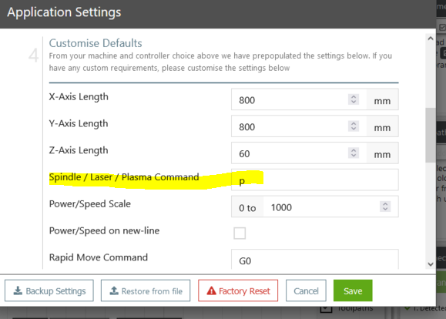Click Backup Settings button
The height and width of the screenshot is (319, 446).
[x=49, y=290]
